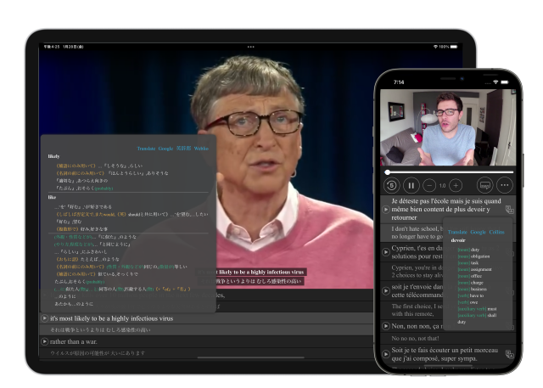This screenshot has height=388, width=543.
Task: Open the more options ellipsis on iPhone
Action: pos(505,185)
